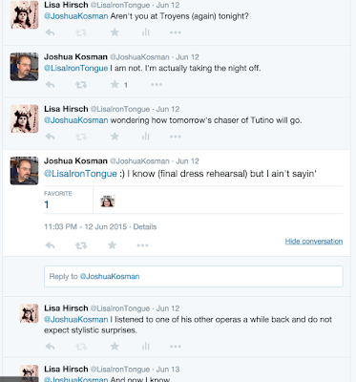Retweet the 'final dress rehearsal' tweet

tap(81, 245)
